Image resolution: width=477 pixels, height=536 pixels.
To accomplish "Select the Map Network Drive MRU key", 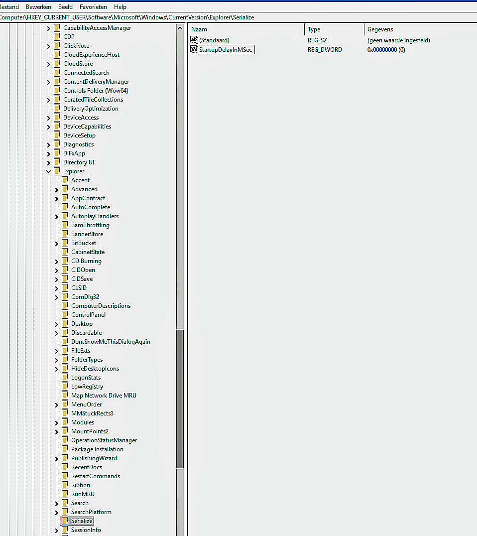I will click(104, 396).
